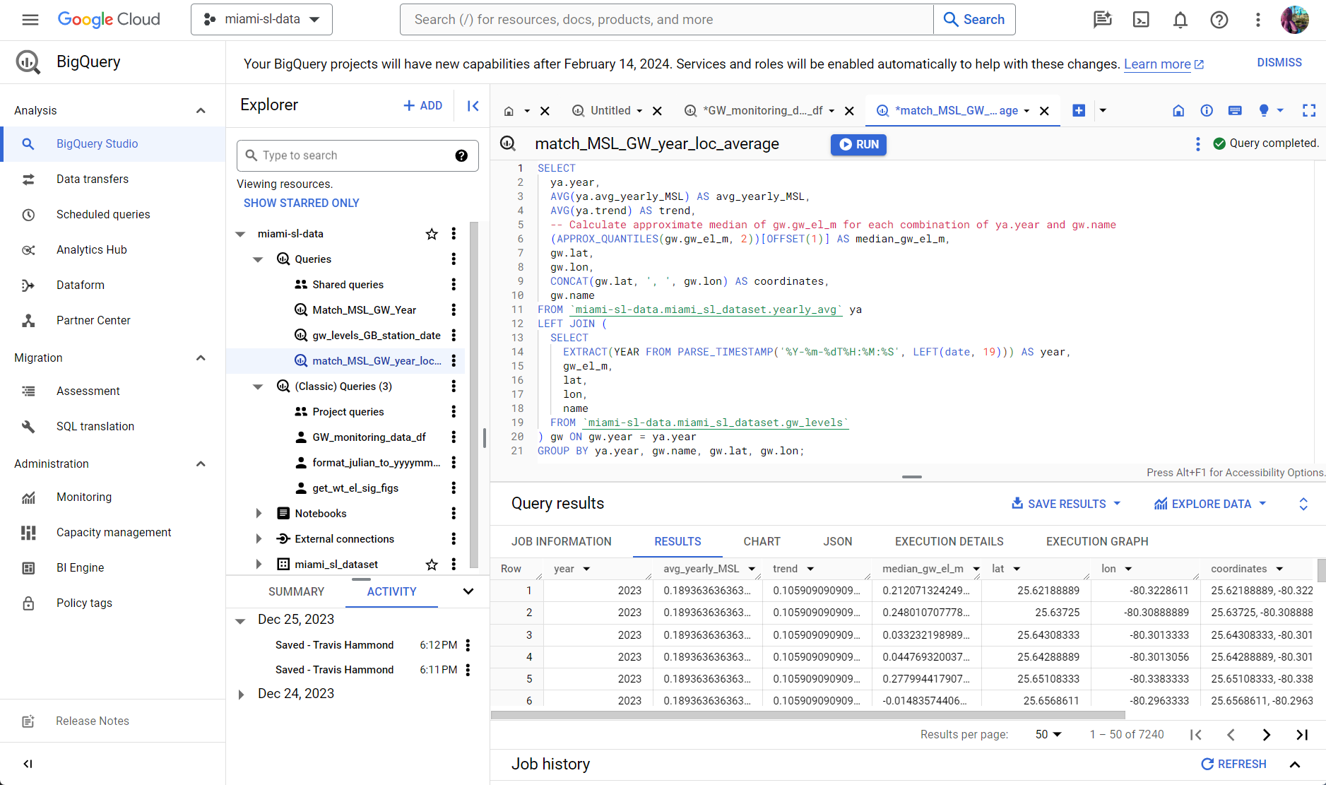Show query info icon in toolbar
This screenshot has height=785, width=1326.
pyautogui.click(x=1207, y=110)
